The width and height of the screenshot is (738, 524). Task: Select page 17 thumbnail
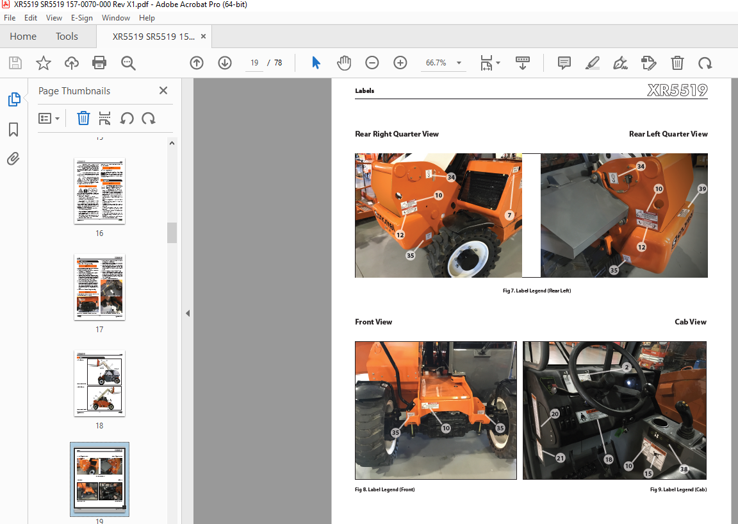(99, 287)
